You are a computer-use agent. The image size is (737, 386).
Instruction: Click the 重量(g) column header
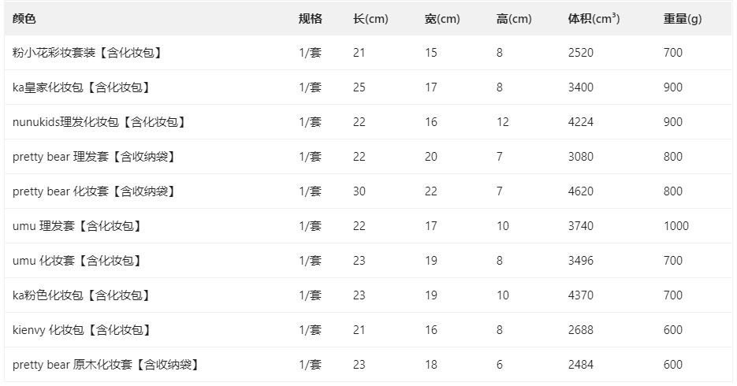point(682,19)
